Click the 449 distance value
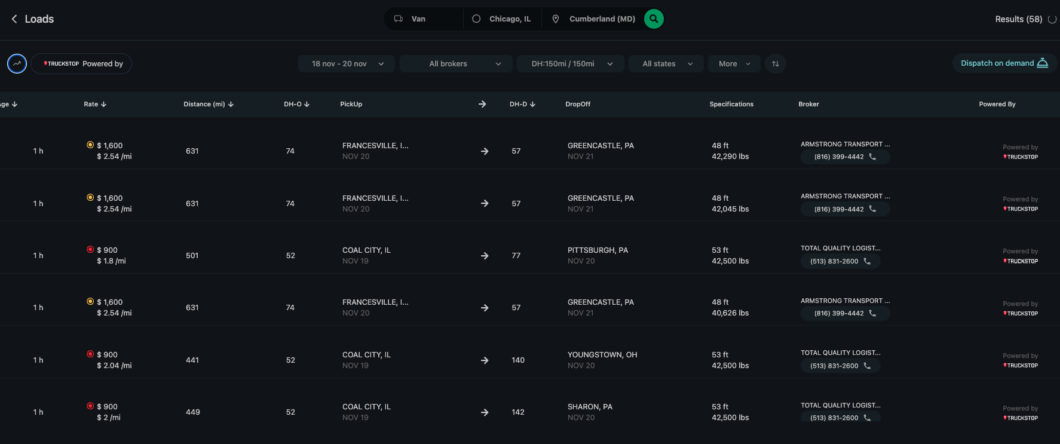 pos(193,412)
